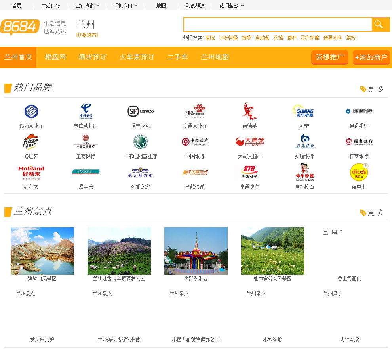Open the Watsons logo
Image resolution: width=392 pixels, height=357 pixels.
[x=86, y=172]
